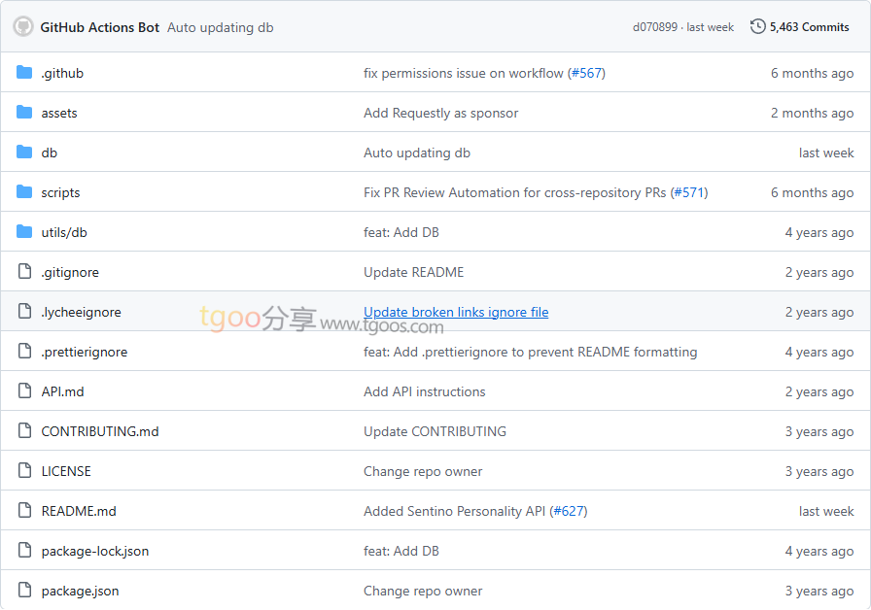Image resolution: width=871 pixels, height=610 pixels.
Task: Click 'Auto updating db' commit in db row
Action: pos(417,153)
